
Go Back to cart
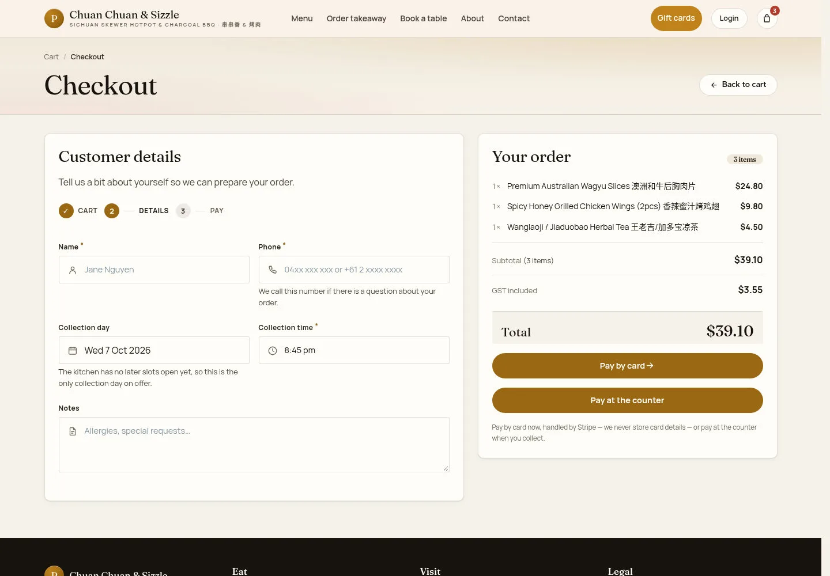pyautogui.click(x=738, y=85)
